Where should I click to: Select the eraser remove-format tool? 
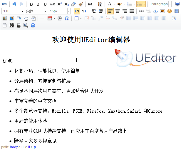73,4
